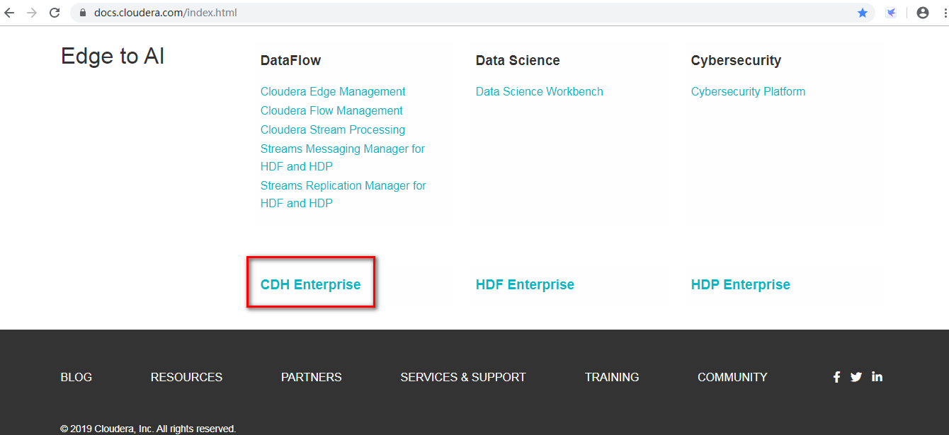Open the LinkedIn page via footer icon
The width and height of the screenshot is (949, 435).
click(877, 376)
